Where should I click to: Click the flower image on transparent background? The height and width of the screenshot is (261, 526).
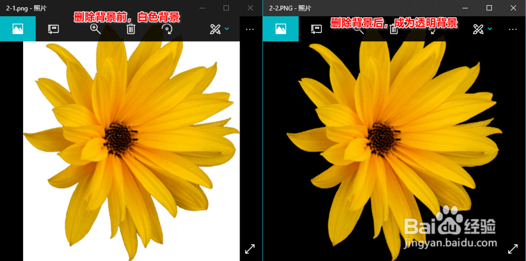coord(394,151)
